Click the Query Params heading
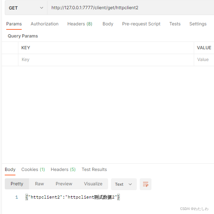 [x=23, y=36]
